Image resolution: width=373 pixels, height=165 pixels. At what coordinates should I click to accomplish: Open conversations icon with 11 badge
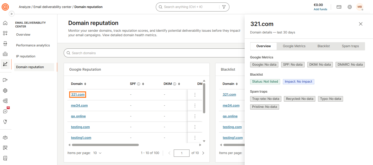[x=5, y=111]
